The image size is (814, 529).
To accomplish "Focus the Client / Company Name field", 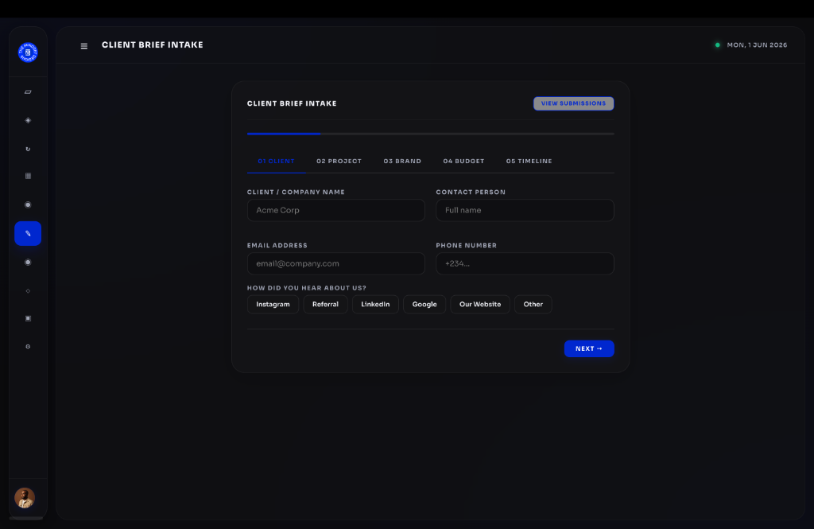I will 336,211.
